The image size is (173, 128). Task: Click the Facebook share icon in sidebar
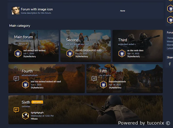(x=170, y=64)
